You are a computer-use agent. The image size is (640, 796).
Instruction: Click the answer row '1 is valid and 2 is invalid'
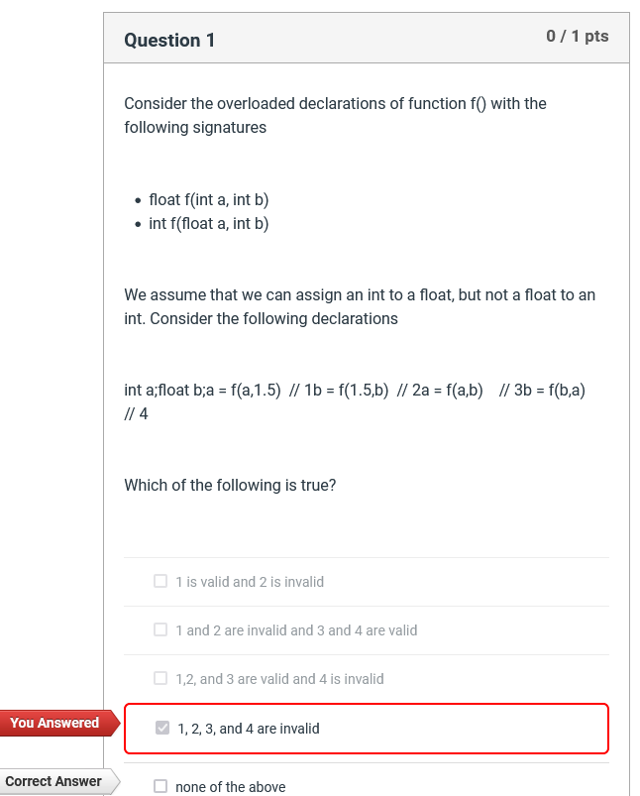click(250, 581)
